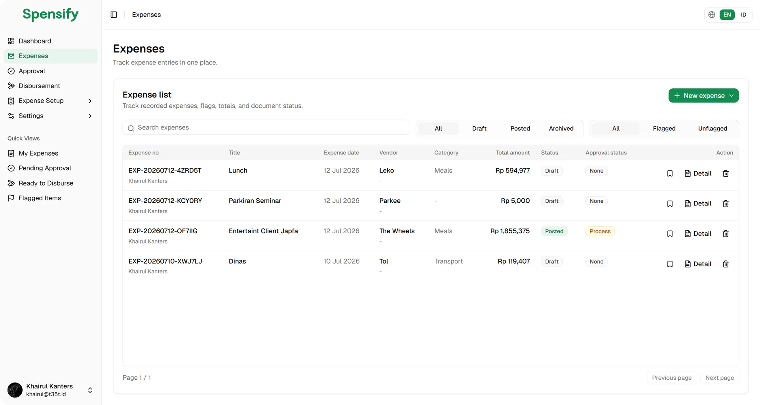Toggle the sidebar panel icon

pos(114,15)
